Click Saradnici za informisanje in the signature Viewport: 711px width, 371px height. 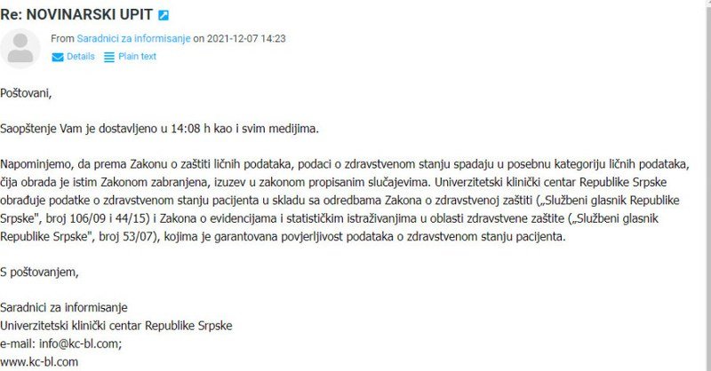click(x=64, y=307)
